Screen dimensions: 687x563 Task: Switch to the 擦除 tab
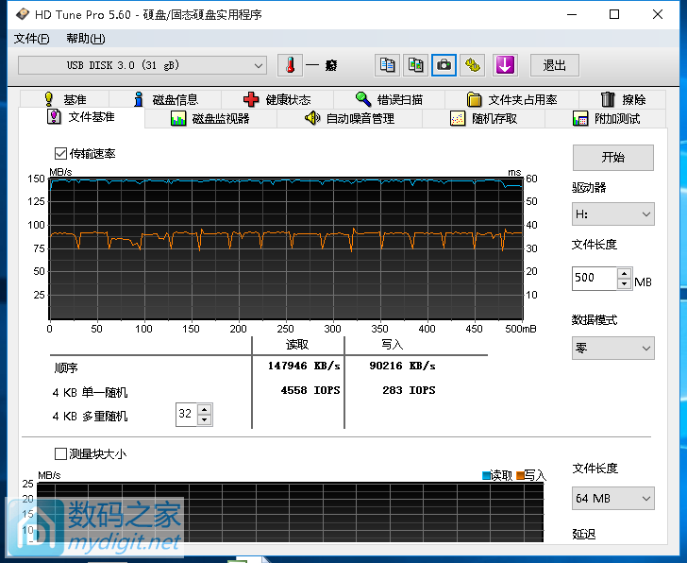[x=623, y=99]
